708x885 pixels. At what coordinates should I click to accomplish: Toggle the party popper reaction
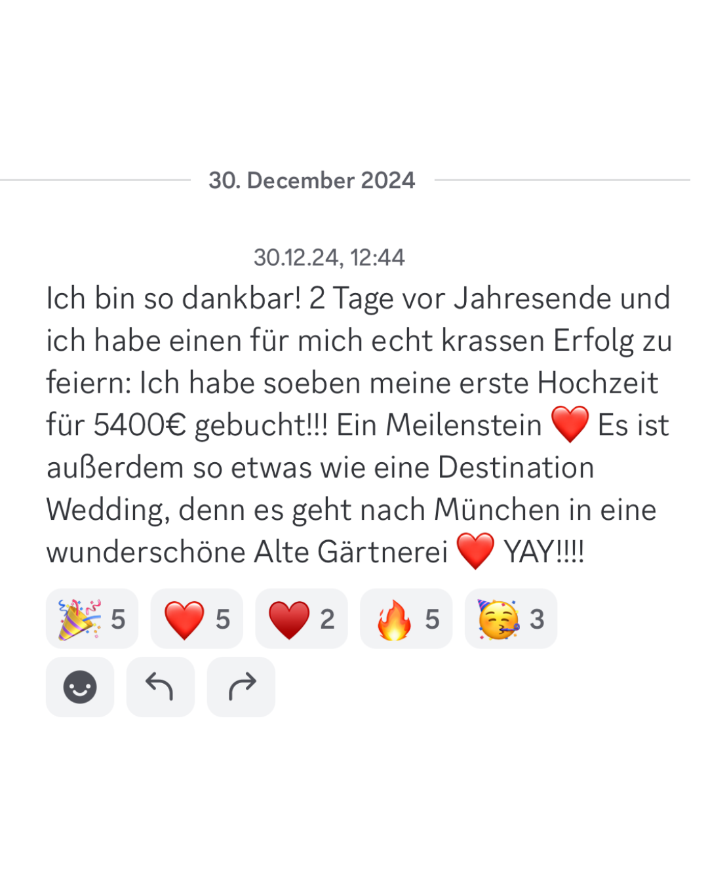pyautogui.click(x=92, y=618)
